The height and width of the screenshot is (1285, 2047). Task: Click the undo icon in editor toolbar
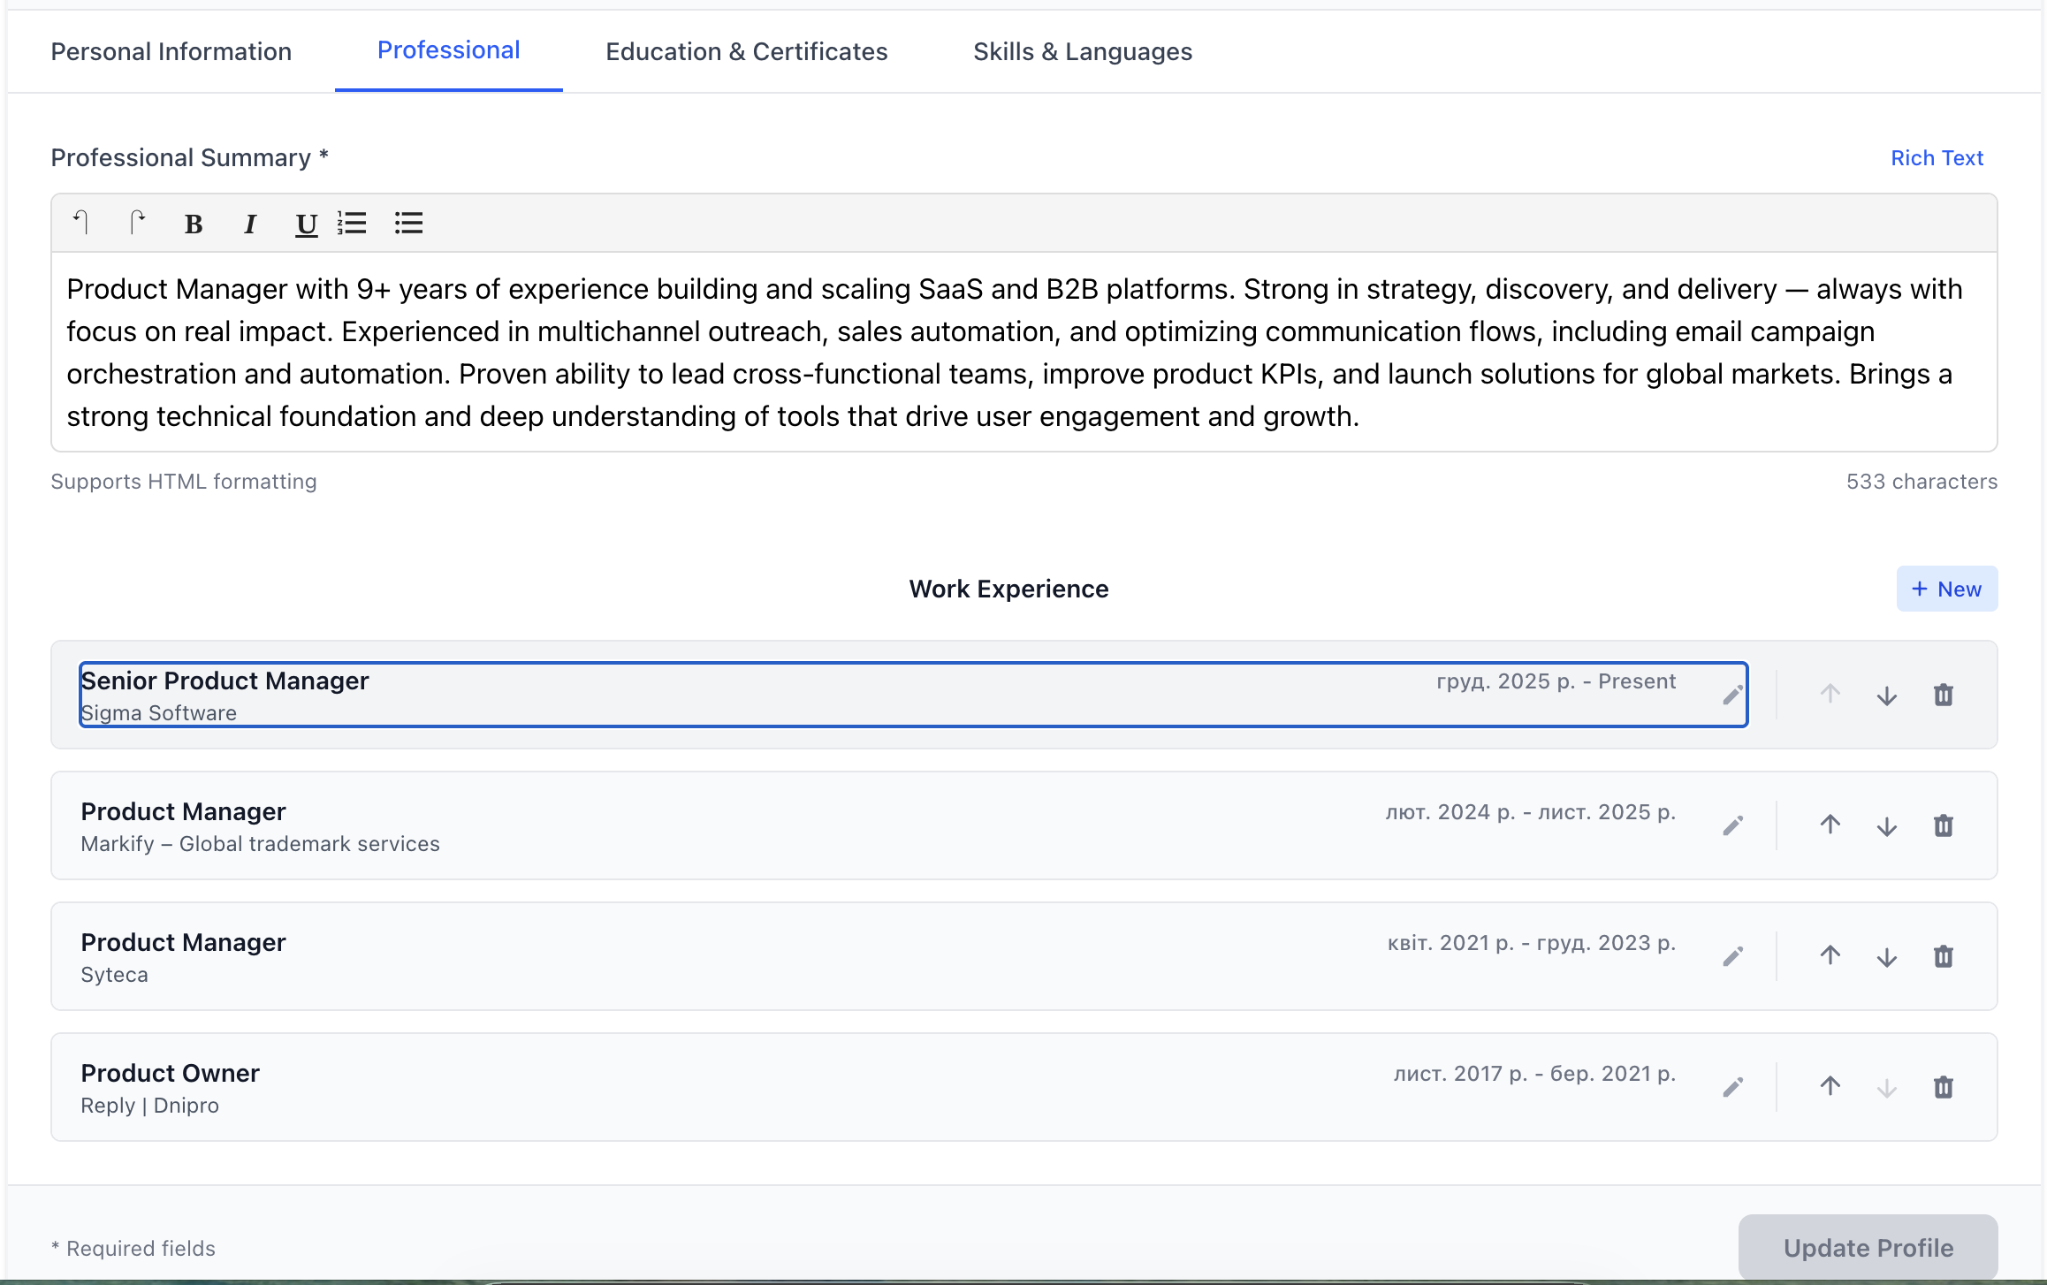pyautogui.click(x=80, y=223)
